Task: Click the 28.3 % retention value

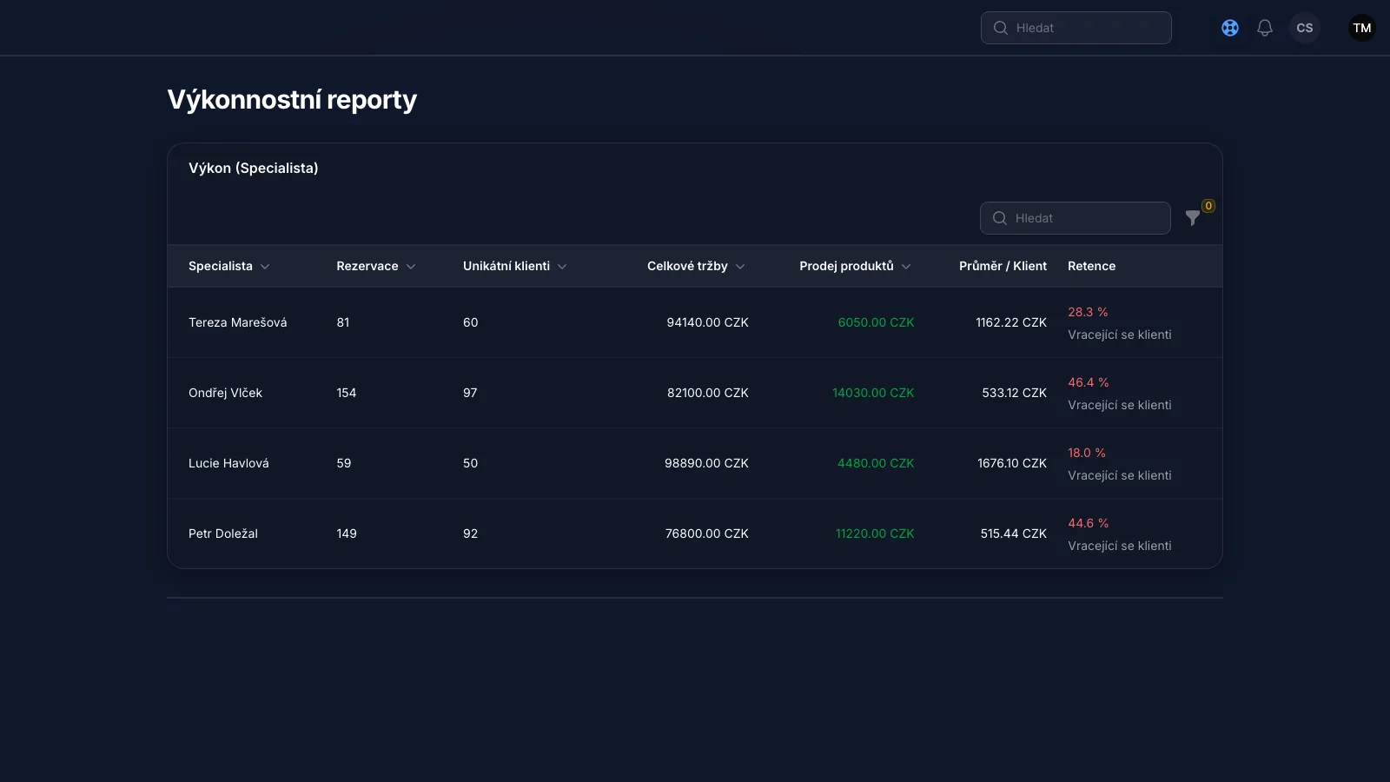Action: [1088, 312]
